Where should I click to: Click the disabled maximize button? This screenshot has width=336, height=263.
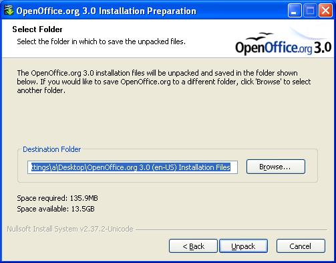point(310,10)
